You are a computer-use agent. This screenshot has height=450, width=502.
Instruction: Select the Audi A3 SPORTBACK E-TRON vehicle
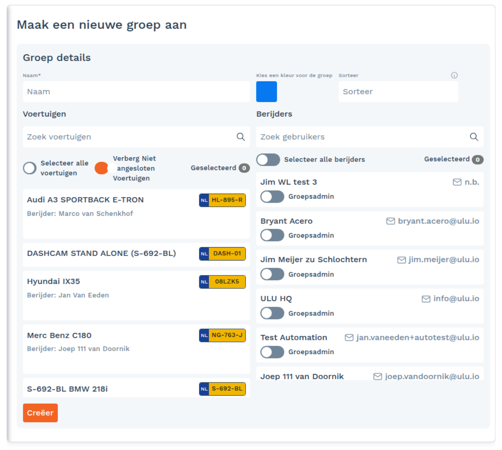[x=136, y=214]
